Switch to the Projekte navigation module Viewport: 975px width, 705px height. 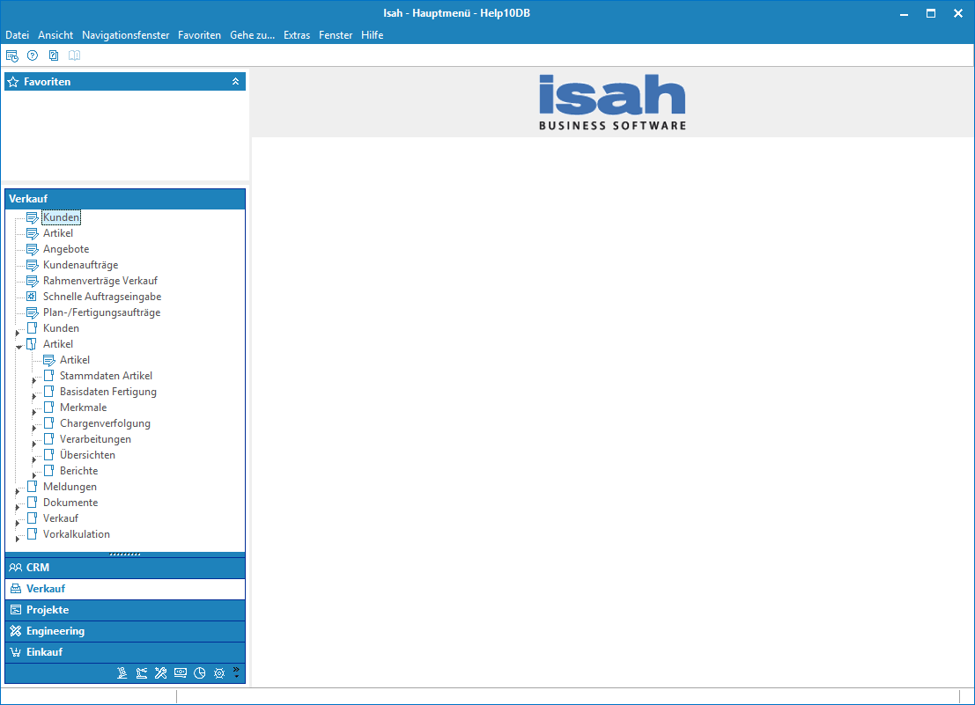coord(125,610)
